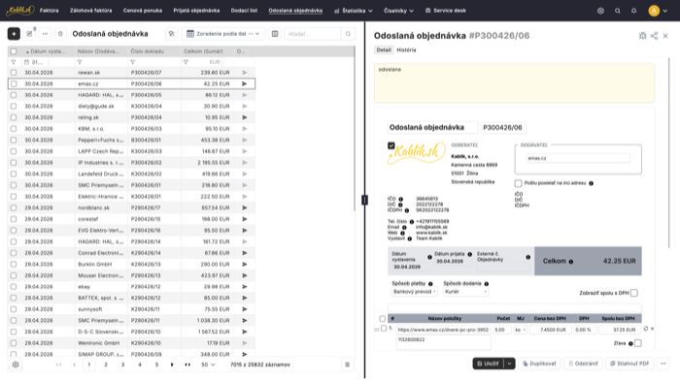Viewport: 680px width, 381px height.
Task: Open the Zoradenie podľa dát sort dropdown
Action: click(223, 34)
